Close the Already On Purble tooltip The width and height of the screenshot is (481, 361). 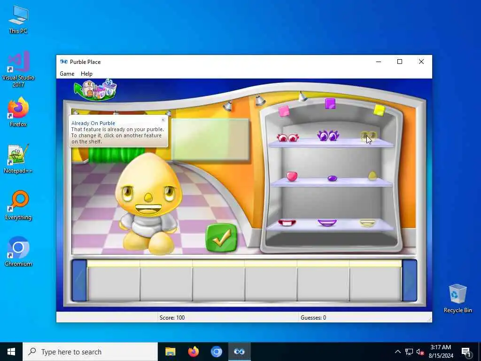[x=163, y=120]
